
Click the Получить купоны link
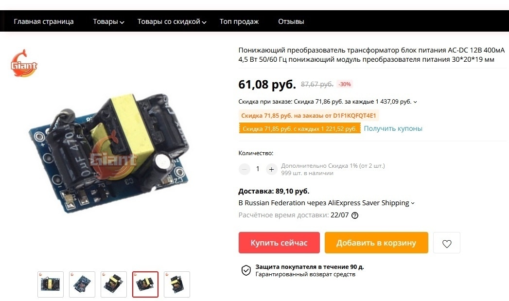point(393,128)
